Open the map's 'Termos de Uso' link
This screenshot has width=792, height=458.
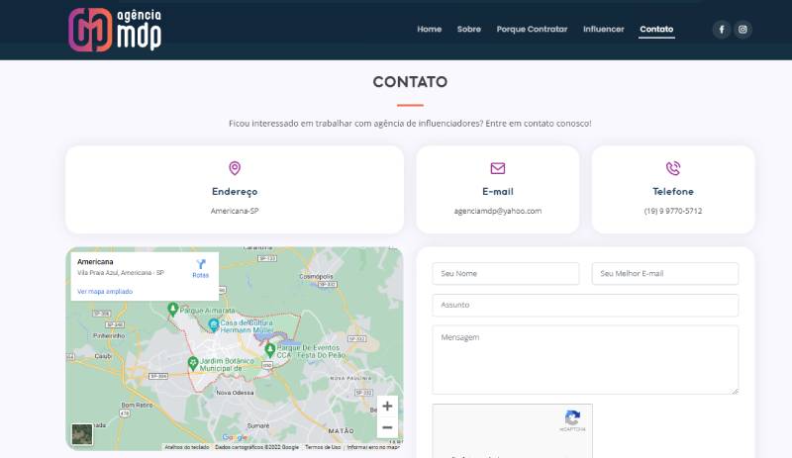click(323, 447)
